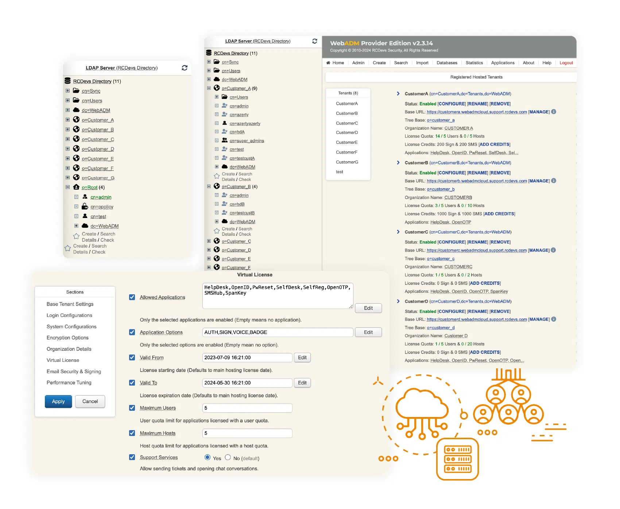
Task: Open Statistics menu in WebADM
Action: click(x=474, y=63)
